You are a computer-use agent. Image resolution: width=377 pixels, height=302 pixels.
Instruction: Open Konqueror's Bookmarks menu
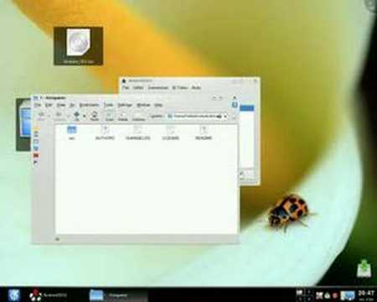pyautogui.click(x=89, y=105)
